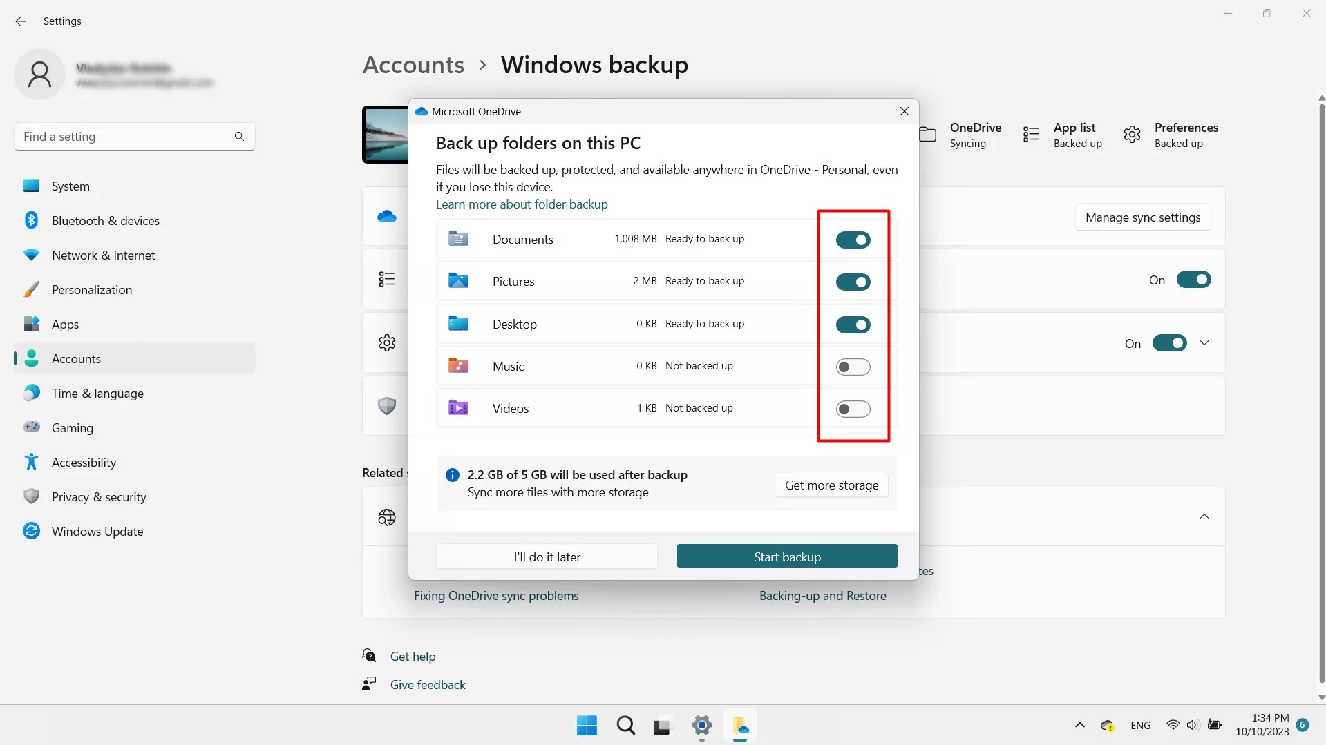Image resolution: width=1326 pixels, height=745 pixels.
Task: Expand the Preferences backup chevron
Action: (x=1204, y=343)
